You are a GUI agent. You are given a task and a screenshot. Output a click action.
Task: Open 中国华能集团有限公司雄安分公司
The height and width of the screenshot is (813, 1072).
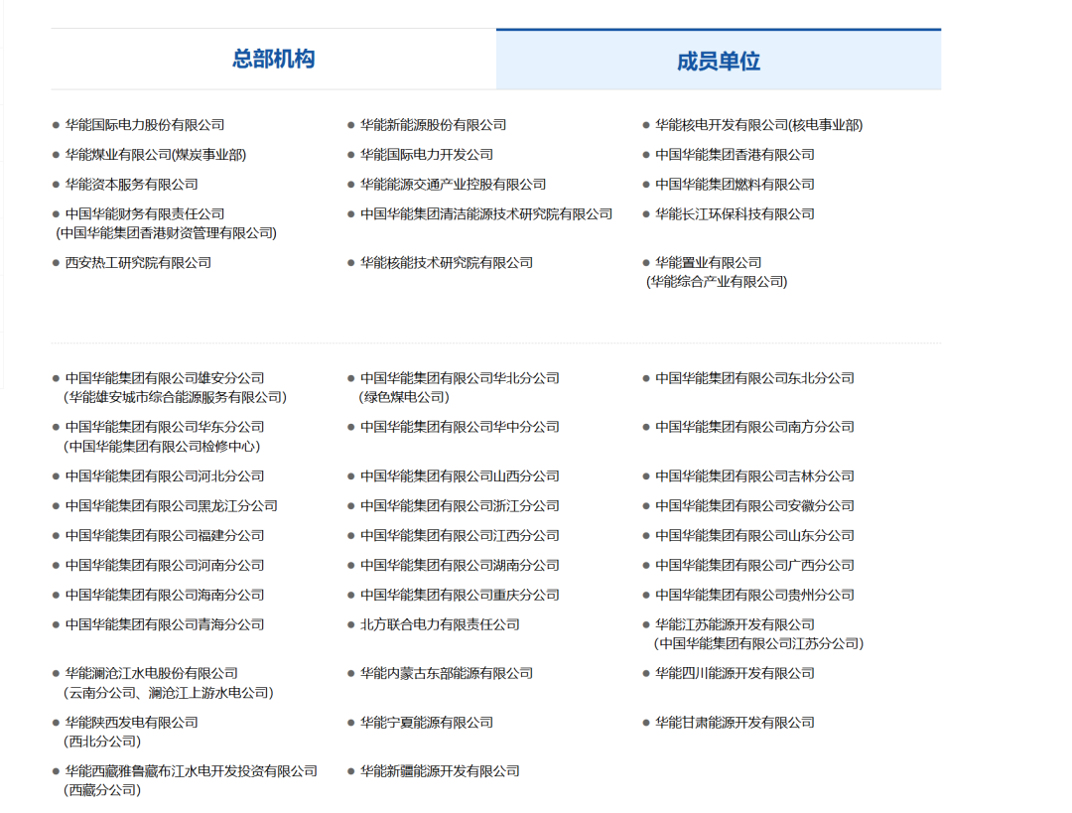(x=165, y=378)
